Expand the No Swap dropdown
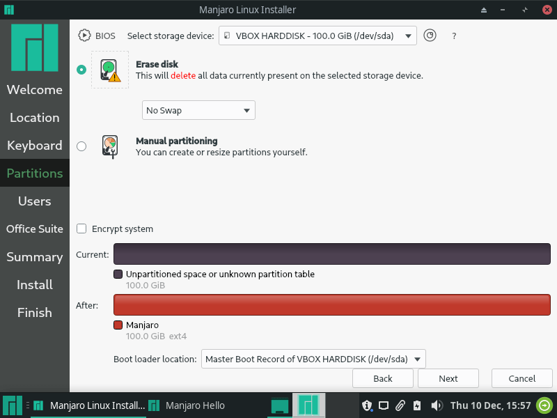Screen dimensions: 557x418 click(198, 110)
